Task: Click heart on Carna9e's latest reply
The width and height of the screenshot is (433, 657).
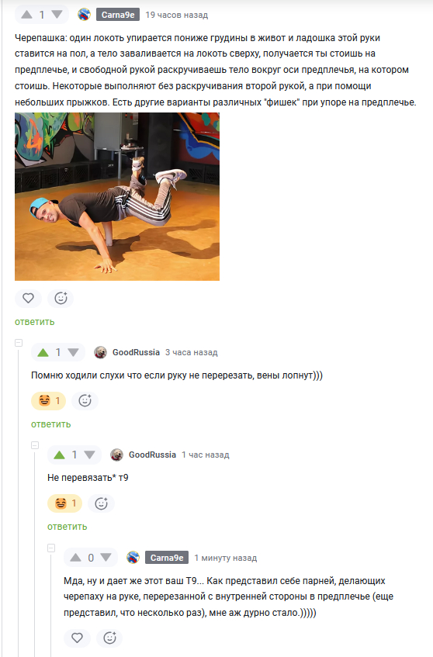Action: (x=77, y=638)
